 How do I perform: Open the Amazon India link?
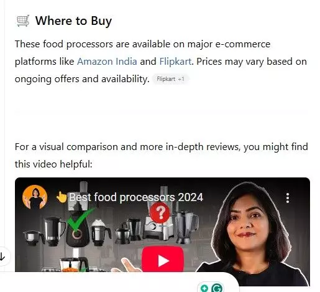click(107, 62)
